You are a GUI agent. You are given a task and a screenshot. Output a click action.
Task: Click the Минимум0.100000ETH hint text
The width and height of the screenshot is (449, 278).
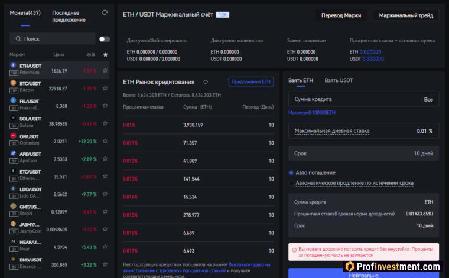(311, 113)
